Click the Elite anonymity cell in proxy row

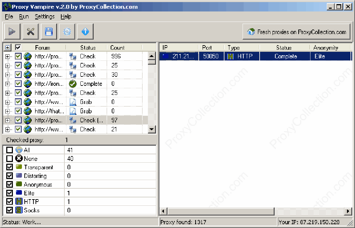point(330,56)
